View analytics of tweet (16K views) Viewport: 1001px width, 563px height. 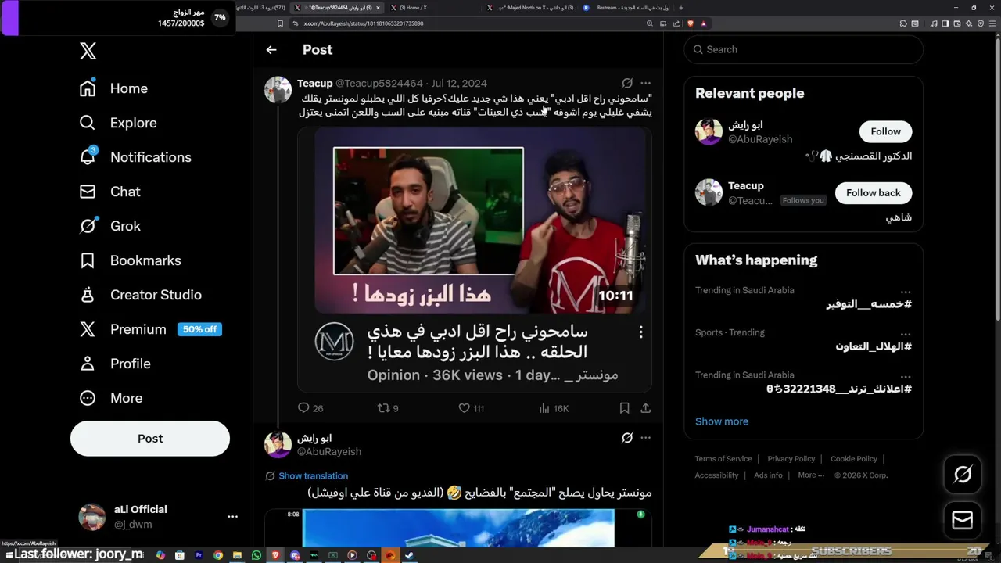coord(554,408)
